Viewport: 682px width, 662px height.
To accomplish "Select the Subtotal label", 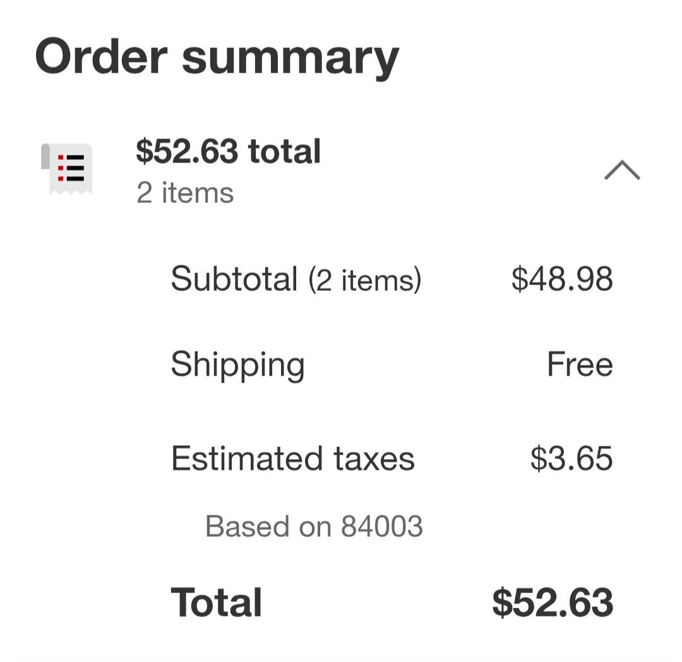I will tap(234, 278).
